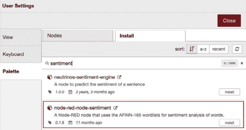Select the node-red-node-sentiment title text
246x130 pixels.
click(x=83, y=108)
